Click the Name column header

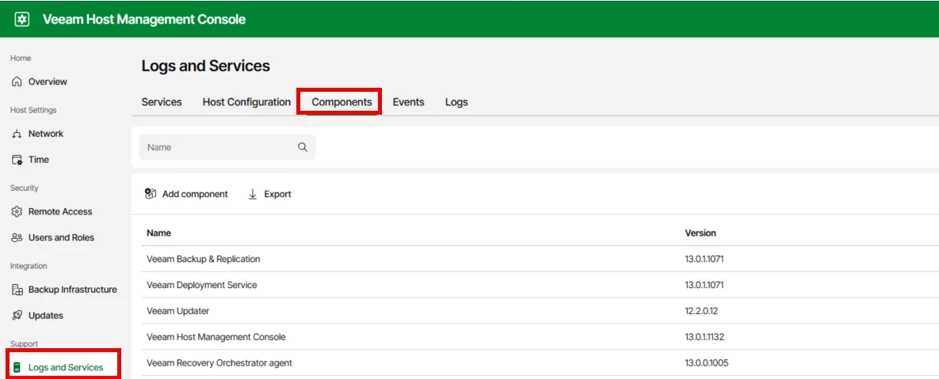pos(158,233)
